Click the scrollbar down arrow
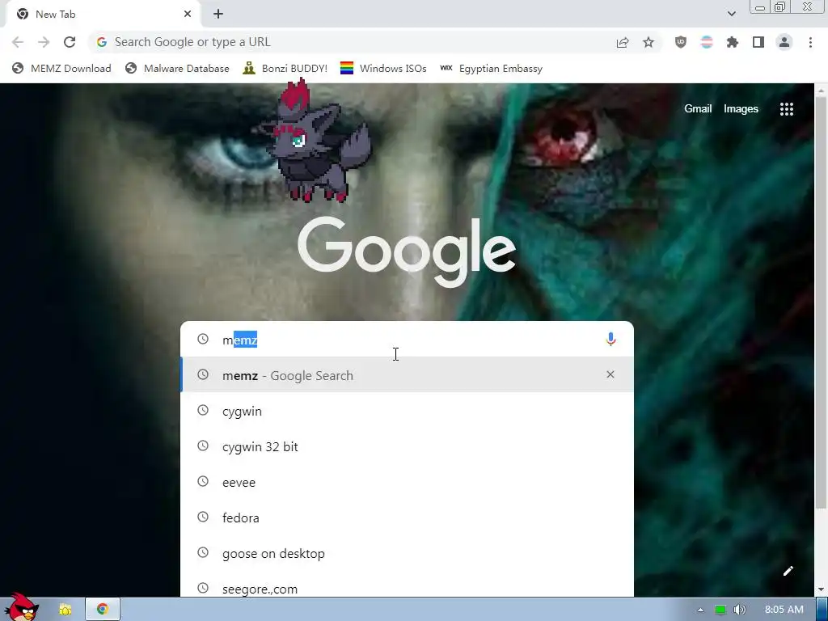Screen dimensions: 828x621 tap(821, 589)
